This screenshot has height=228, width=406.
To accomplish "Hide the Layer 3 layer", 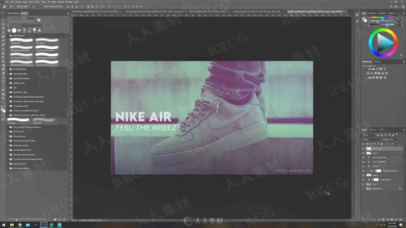I will [x=363, y=153].
